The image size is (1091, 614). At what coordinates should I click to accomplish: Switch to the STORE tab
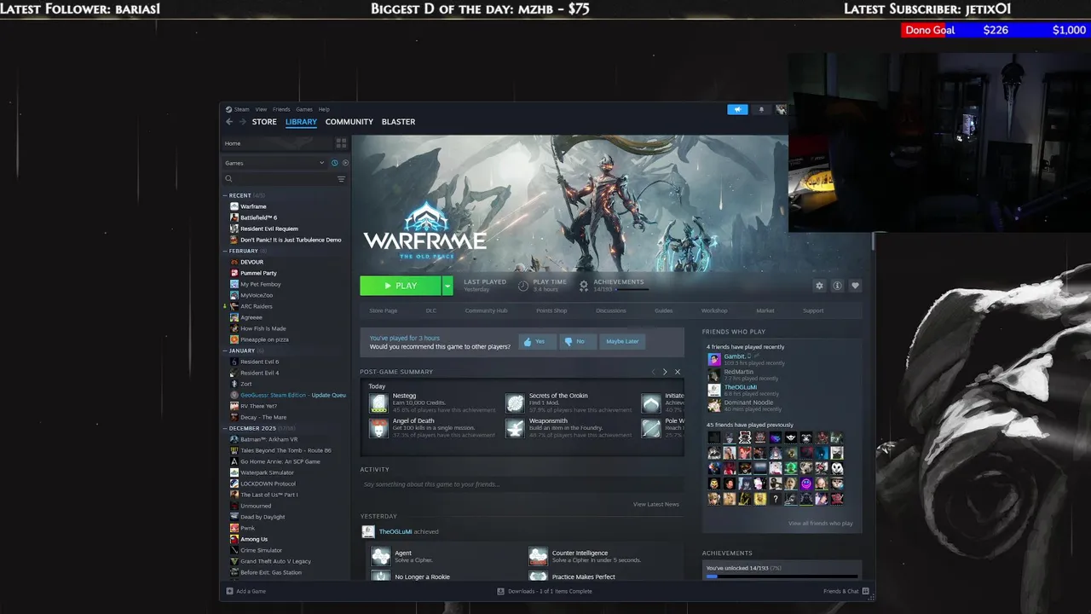[x=264, y=122]
